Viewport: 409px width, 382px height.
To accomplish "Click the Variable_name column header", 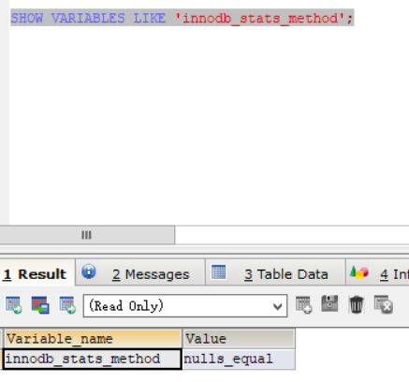I will 93,339.
